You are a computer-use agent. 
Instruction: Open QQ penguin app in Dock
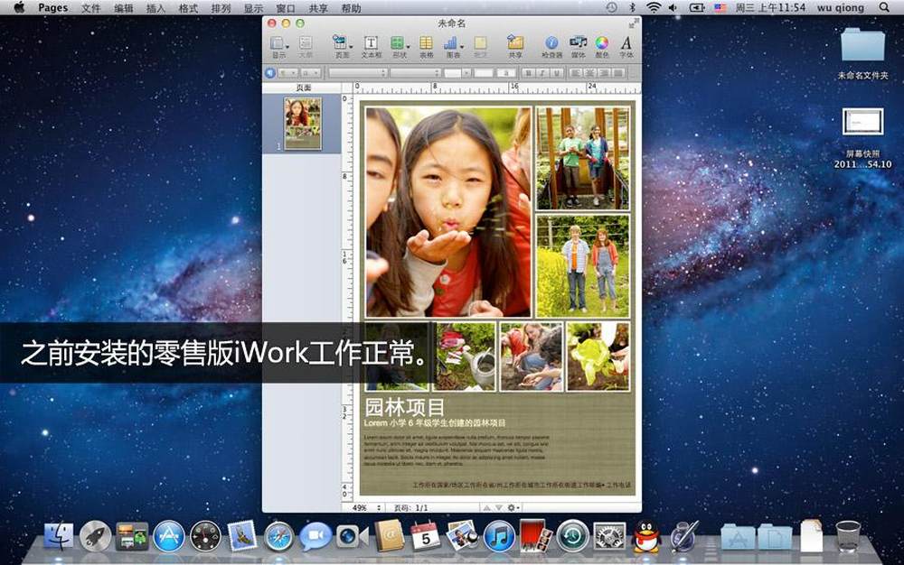646,536
